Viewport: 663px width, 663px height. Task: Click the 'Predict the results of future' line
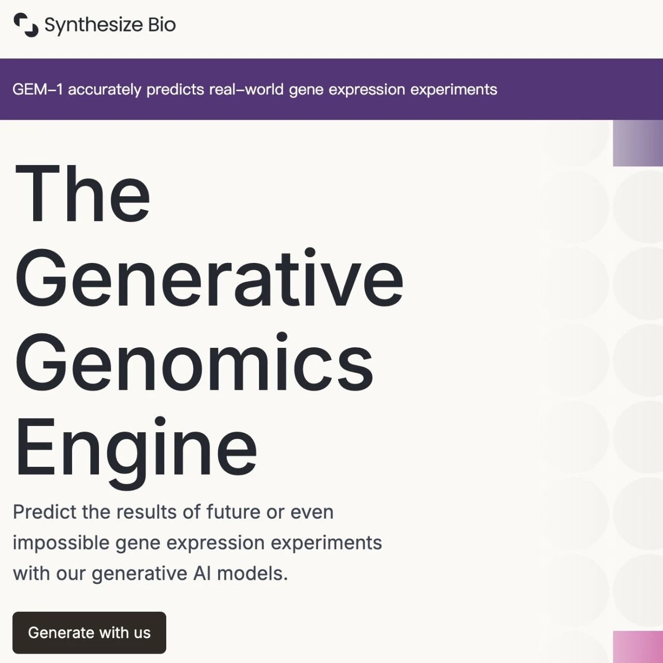[x=173, y=512]
